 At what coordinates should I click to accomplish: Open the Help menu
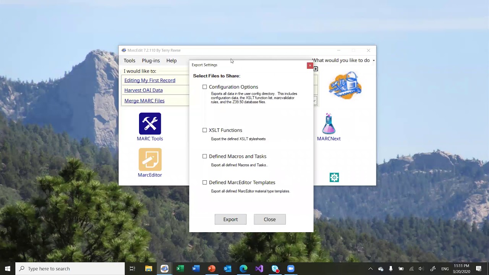172,60
